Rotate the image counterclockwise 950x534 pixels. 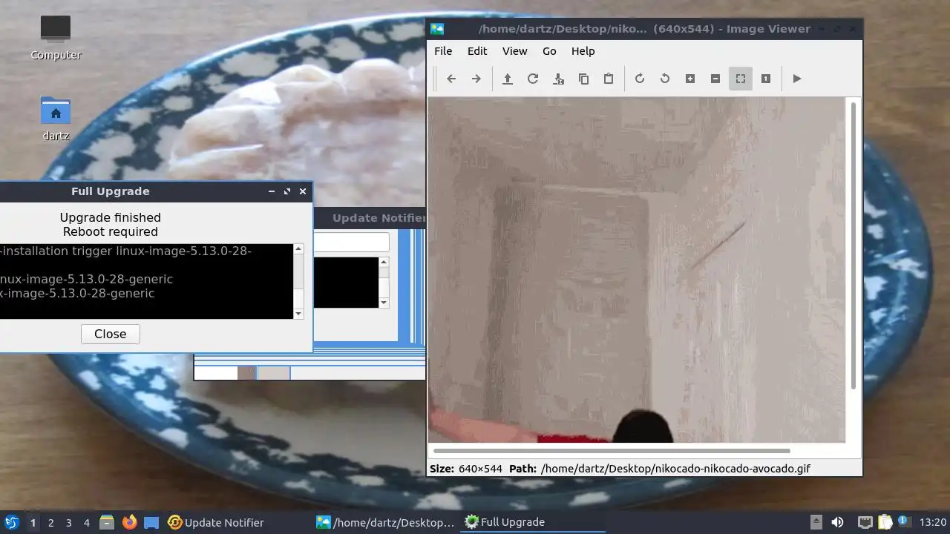tap(665, 79)
